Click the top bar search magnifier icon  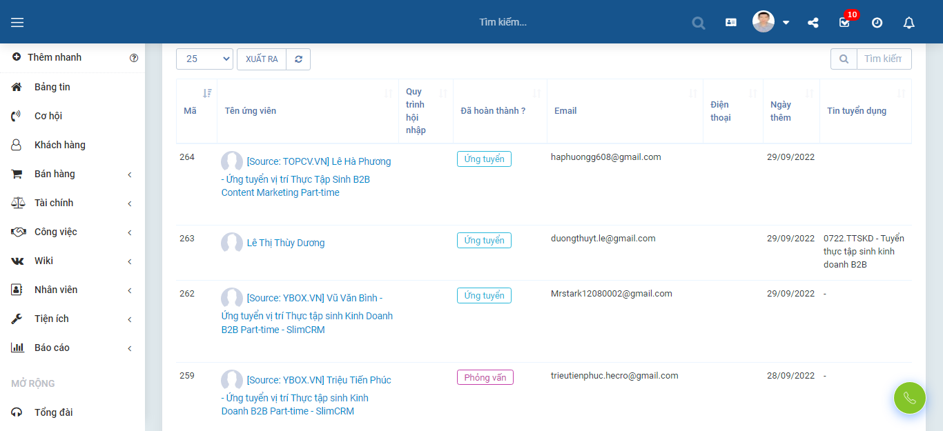tap(699, 23)
